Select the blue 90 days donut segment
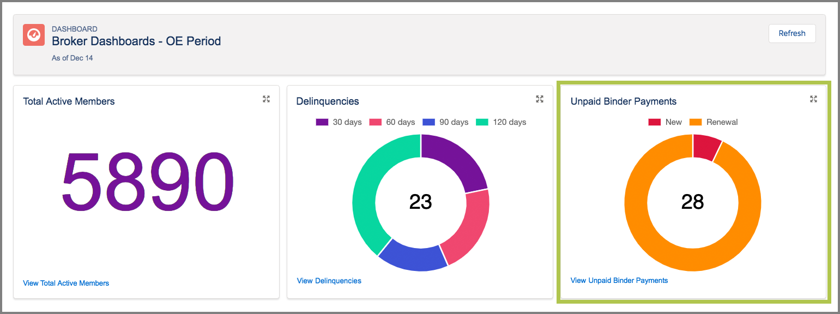The width and height of the screenshot is (840, 314). (413, 258)
